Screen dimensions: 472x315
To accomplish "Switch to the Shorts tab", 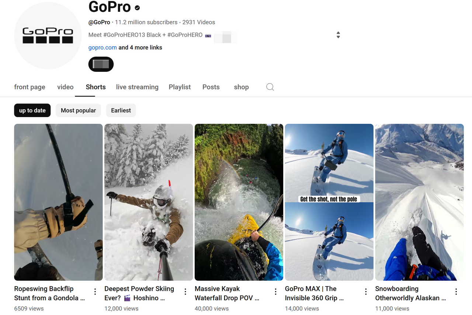I will tap(96, 87).
